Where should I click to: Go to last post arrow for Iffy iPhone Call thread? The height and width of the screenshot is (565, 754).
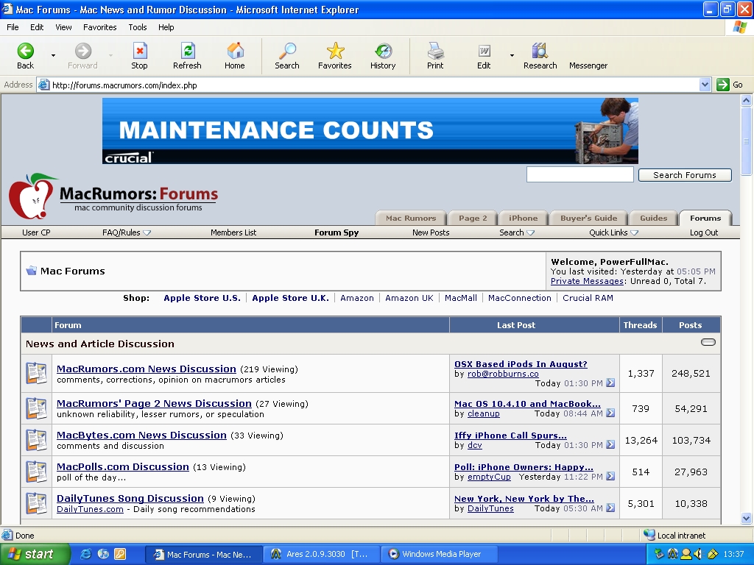[610, 445]
